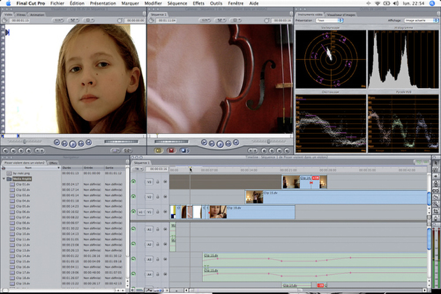This screenshot has height=294, width=441.
Task: Switch to Visualiseur d'images tab
Action: point(340,14)
